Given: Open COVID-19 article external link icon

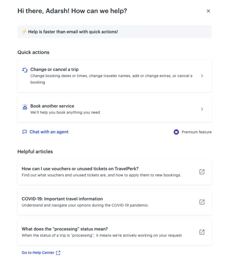Looking at the screenshot, I should [202, 202].
